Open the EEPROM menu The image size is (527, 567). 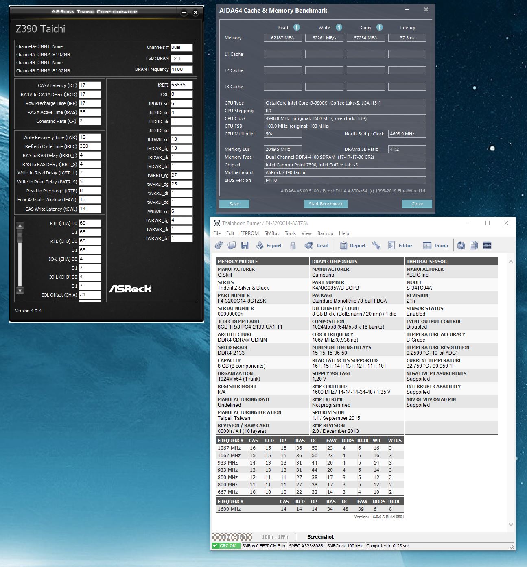point(249,233)
